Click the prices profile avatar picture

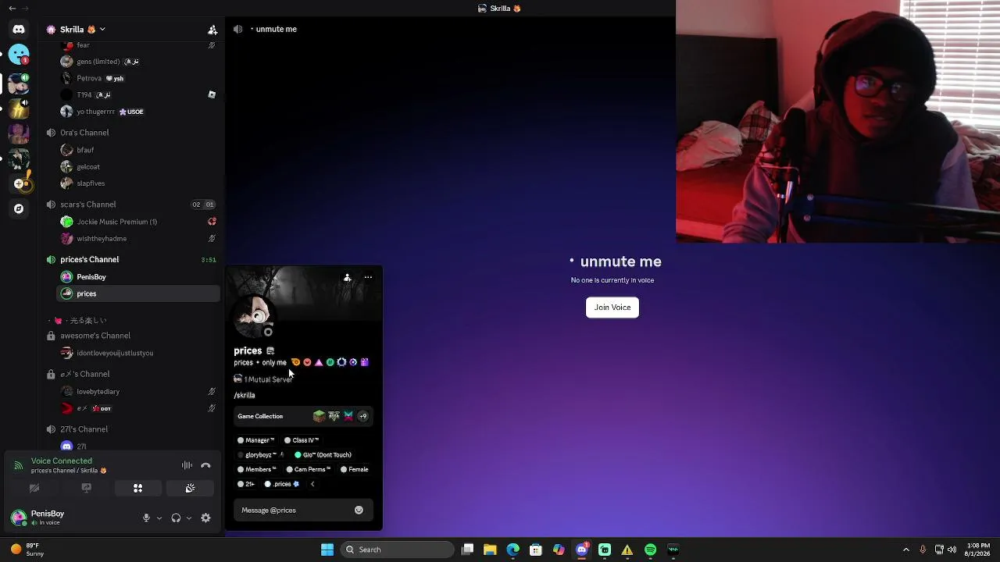254,315
